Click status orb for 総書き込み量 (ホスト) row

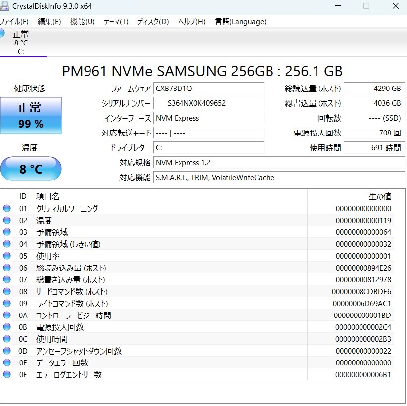point(7,280)
